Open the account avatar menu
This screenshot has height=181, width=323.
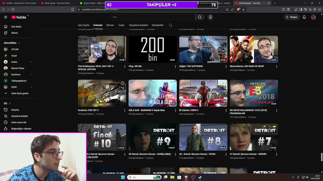point(313,17)
